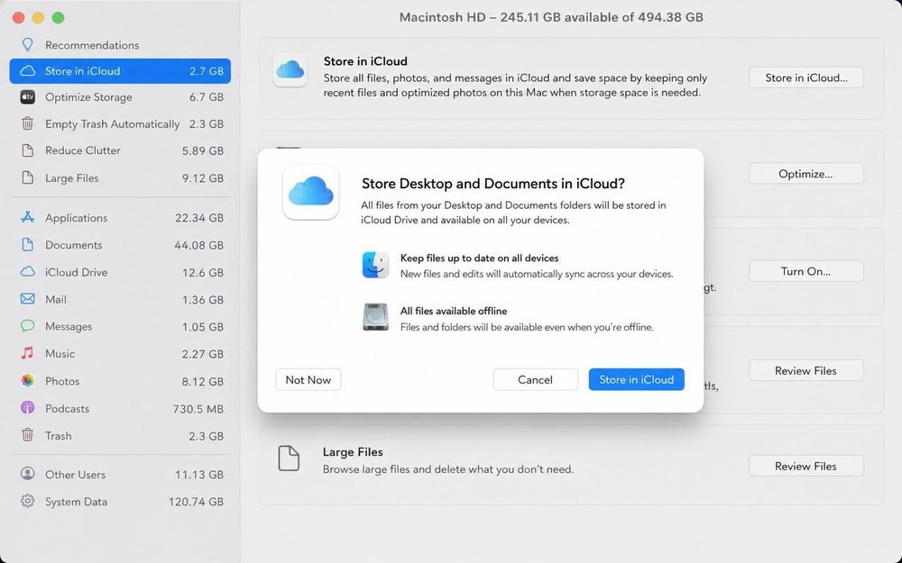Click the Photos flower icon

pos(28,380)
